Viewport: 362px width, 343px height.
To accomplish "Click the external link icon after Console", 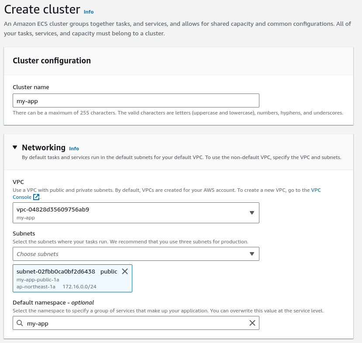I will point(36,197).
